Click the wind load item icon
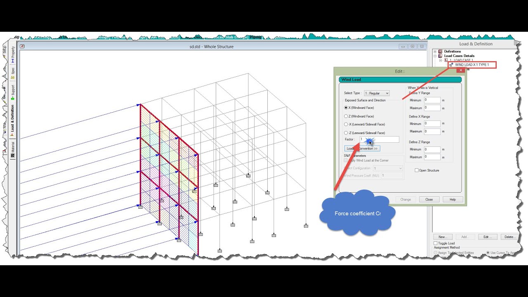 [452, 65]
